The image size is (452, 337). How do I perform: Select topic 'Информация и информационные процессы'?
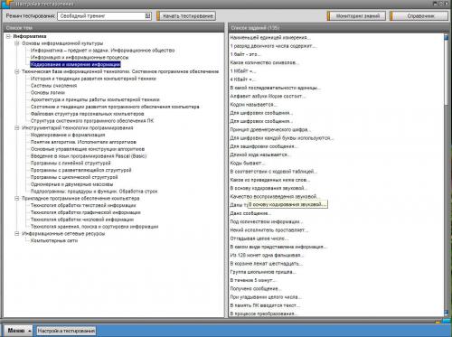80,57
